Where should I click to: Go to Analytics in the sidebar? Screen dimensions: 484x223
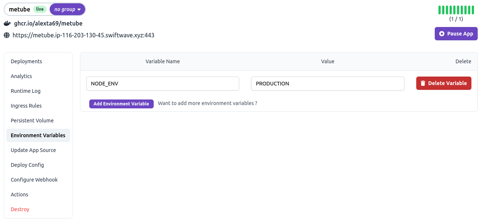tap(38, 76)
